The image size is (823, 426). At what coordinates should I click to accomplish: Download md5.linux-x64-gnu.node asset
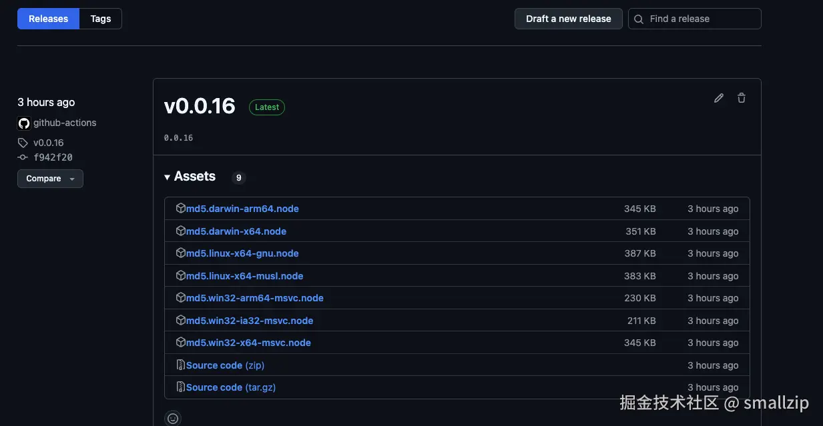coord(242,253)
